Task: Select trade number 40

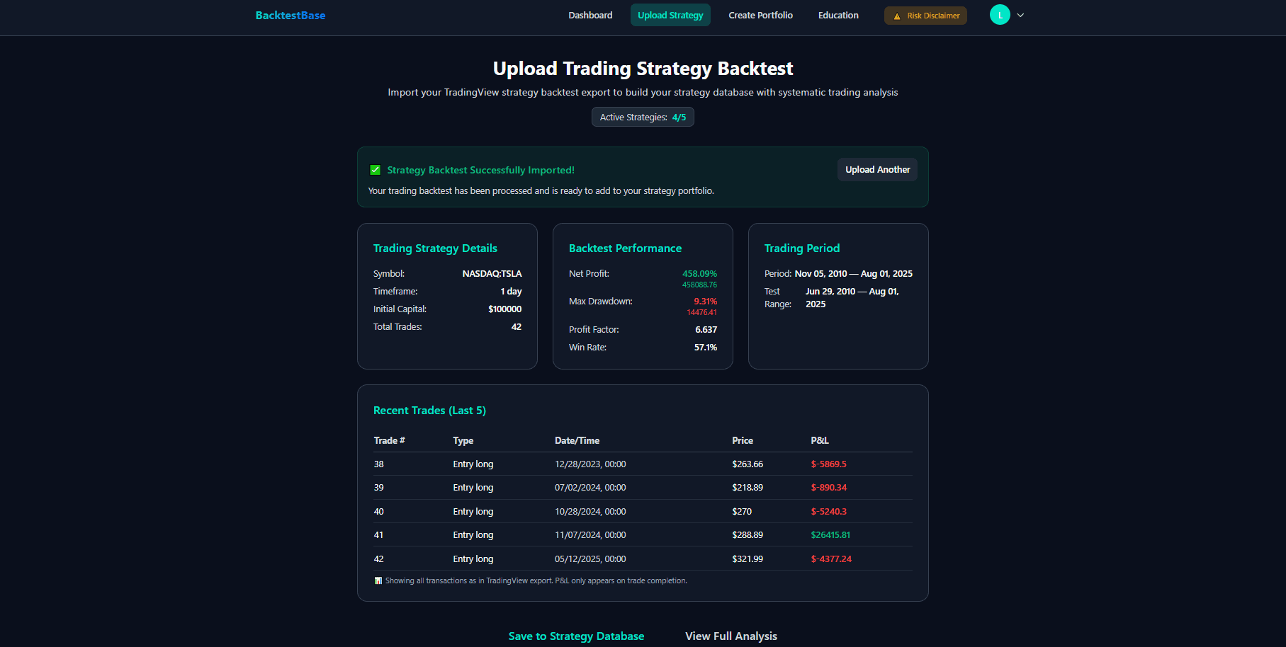Action: click(x=378, y=511)
